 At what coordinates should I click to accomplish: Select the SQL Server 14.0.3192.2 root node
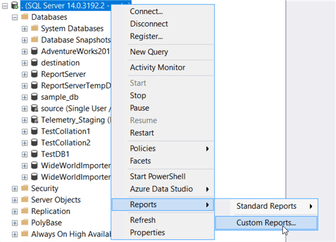click(65, 6)
